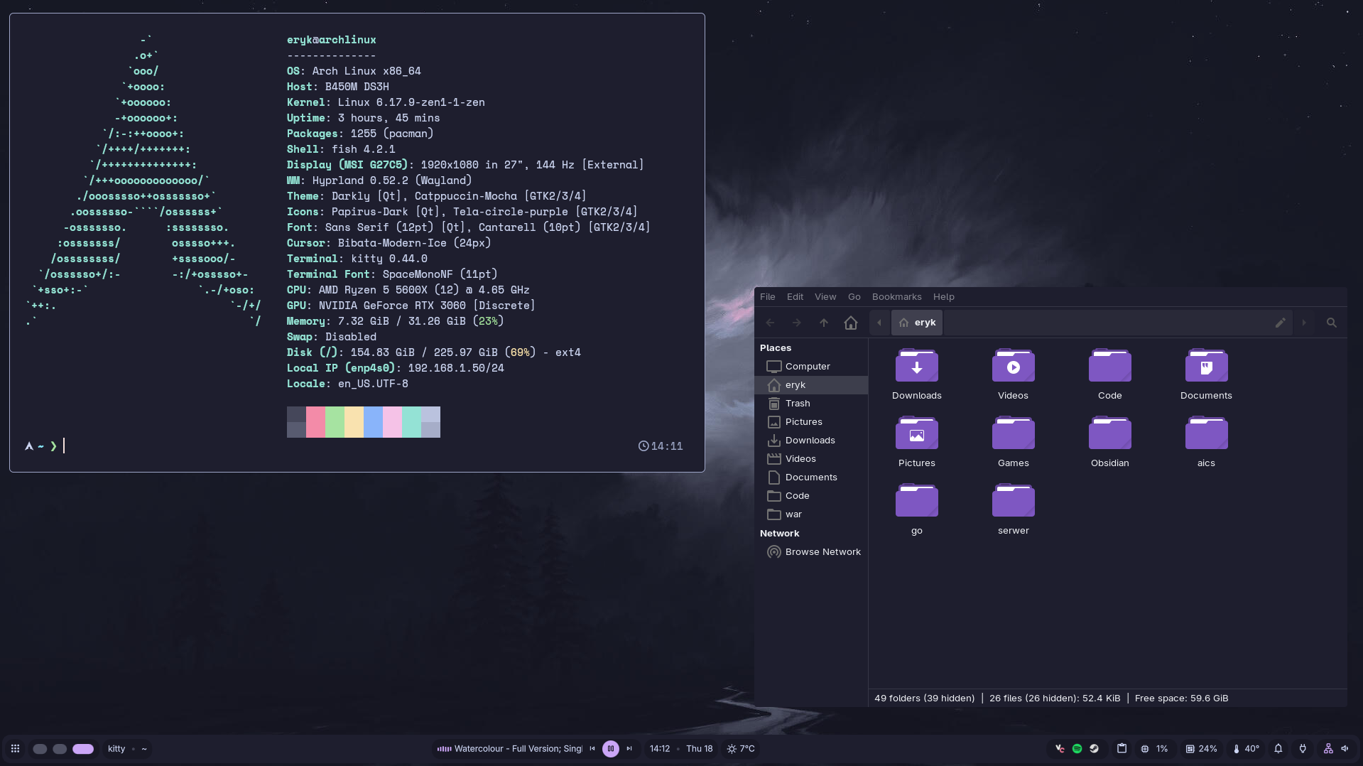
Task: Go forward in file manager history
Action: point(797,323)
